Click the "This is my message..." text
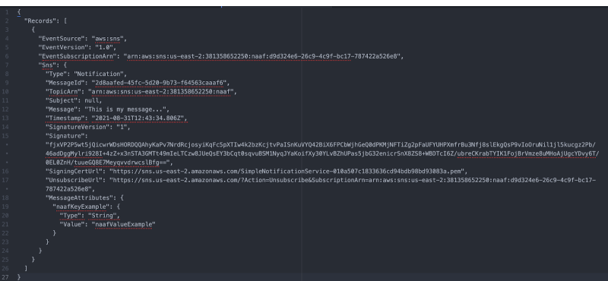 click(x=126, y=109)
